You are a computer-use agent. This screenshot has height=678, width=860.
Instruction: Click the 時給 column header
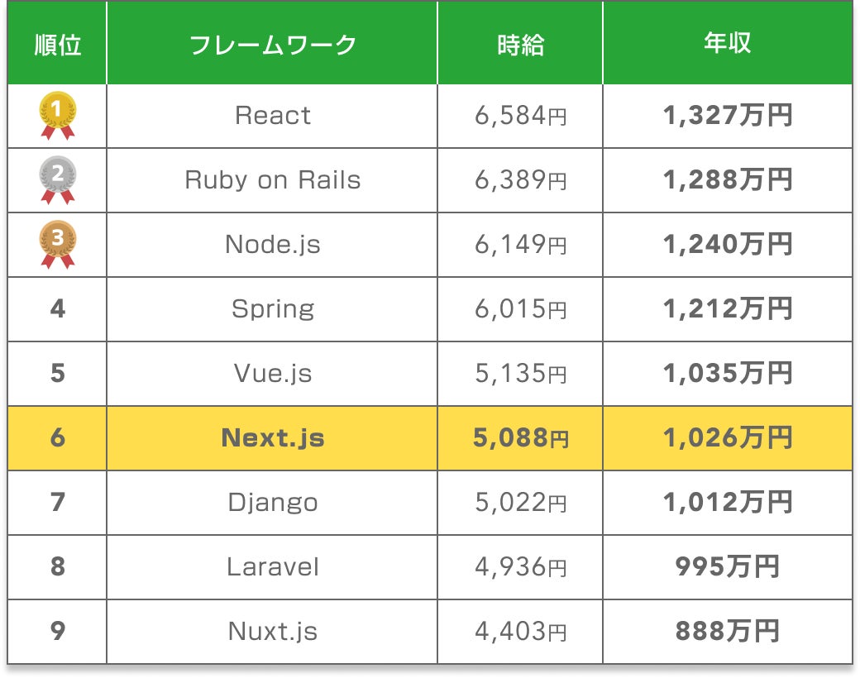520,44
